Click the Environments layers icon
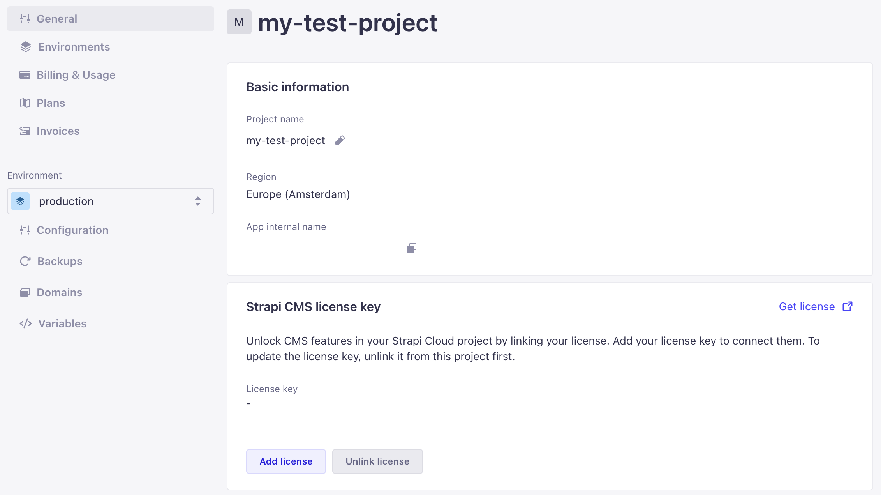 [x=26, y=47]
